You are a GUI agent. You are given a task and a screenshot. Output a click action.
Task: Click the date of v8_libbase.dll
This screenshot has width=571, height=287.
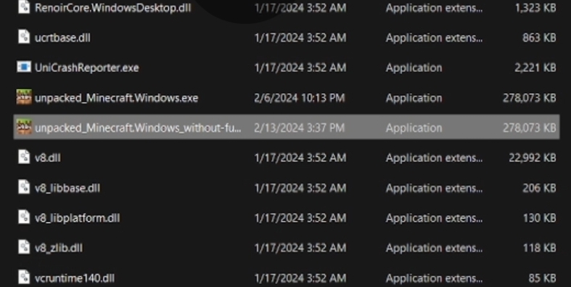click(300, 188)
